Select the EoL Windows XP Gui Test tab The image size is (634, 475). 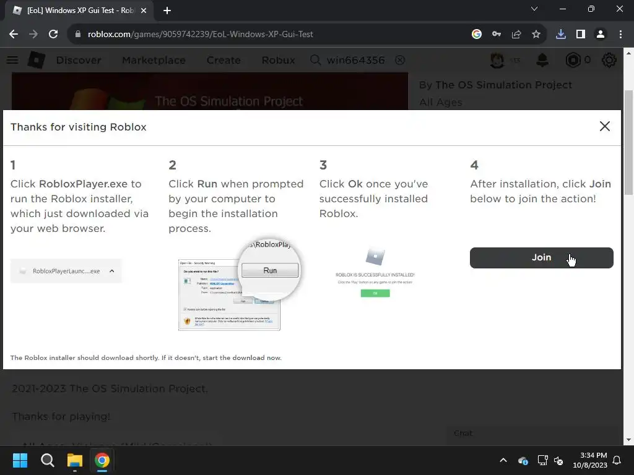80,11
